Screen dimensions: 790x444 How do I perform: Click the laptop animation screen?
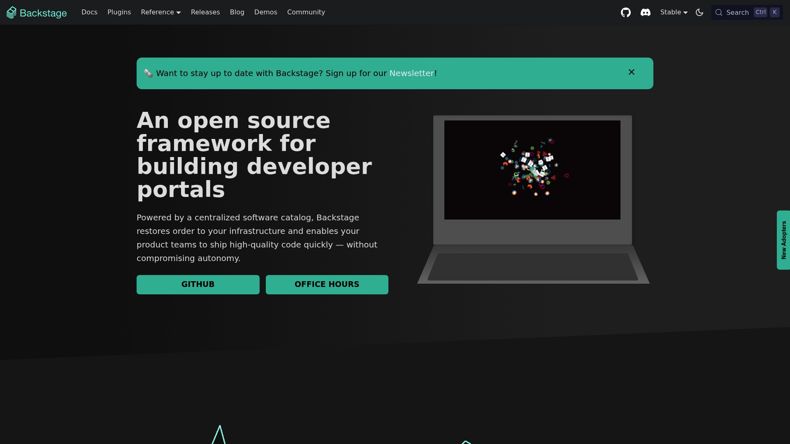[x=532, y=170]
